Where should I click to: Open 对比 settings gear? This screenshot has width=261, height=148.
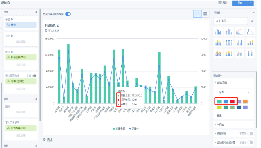click(x=12, y=36)
